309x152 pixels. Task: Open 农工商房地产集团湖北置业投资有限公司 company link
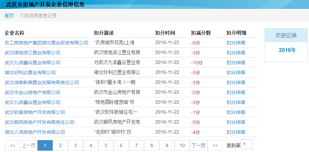click(x=46, y=43)
